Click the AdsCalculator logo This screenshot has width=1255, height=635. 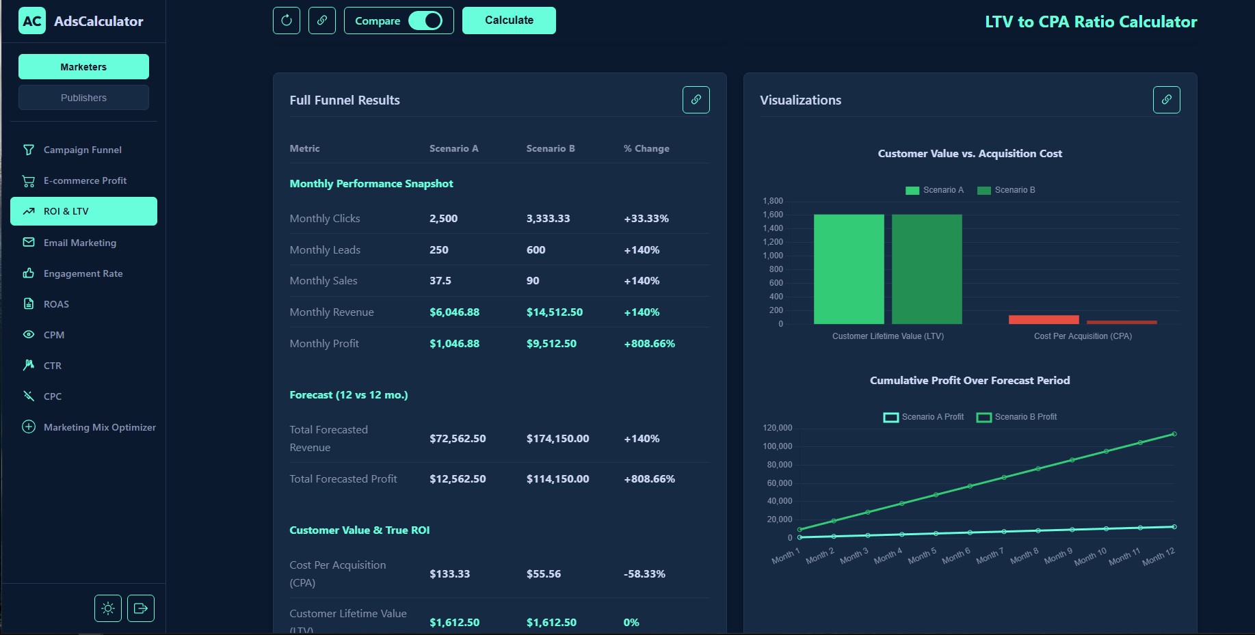click(x=80, y=21)
